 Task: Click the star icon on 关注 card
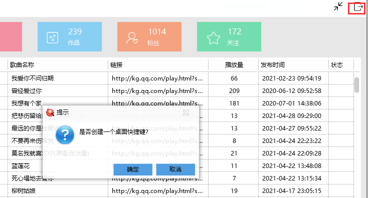coord(214,38)
